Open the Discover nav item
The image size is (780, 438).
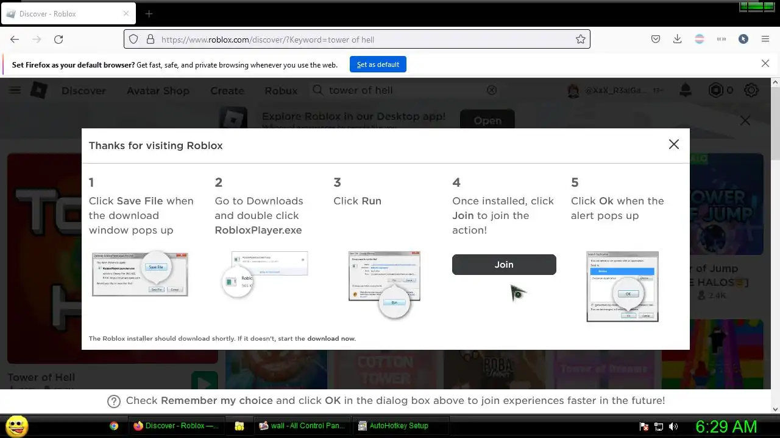pos(83,91)
